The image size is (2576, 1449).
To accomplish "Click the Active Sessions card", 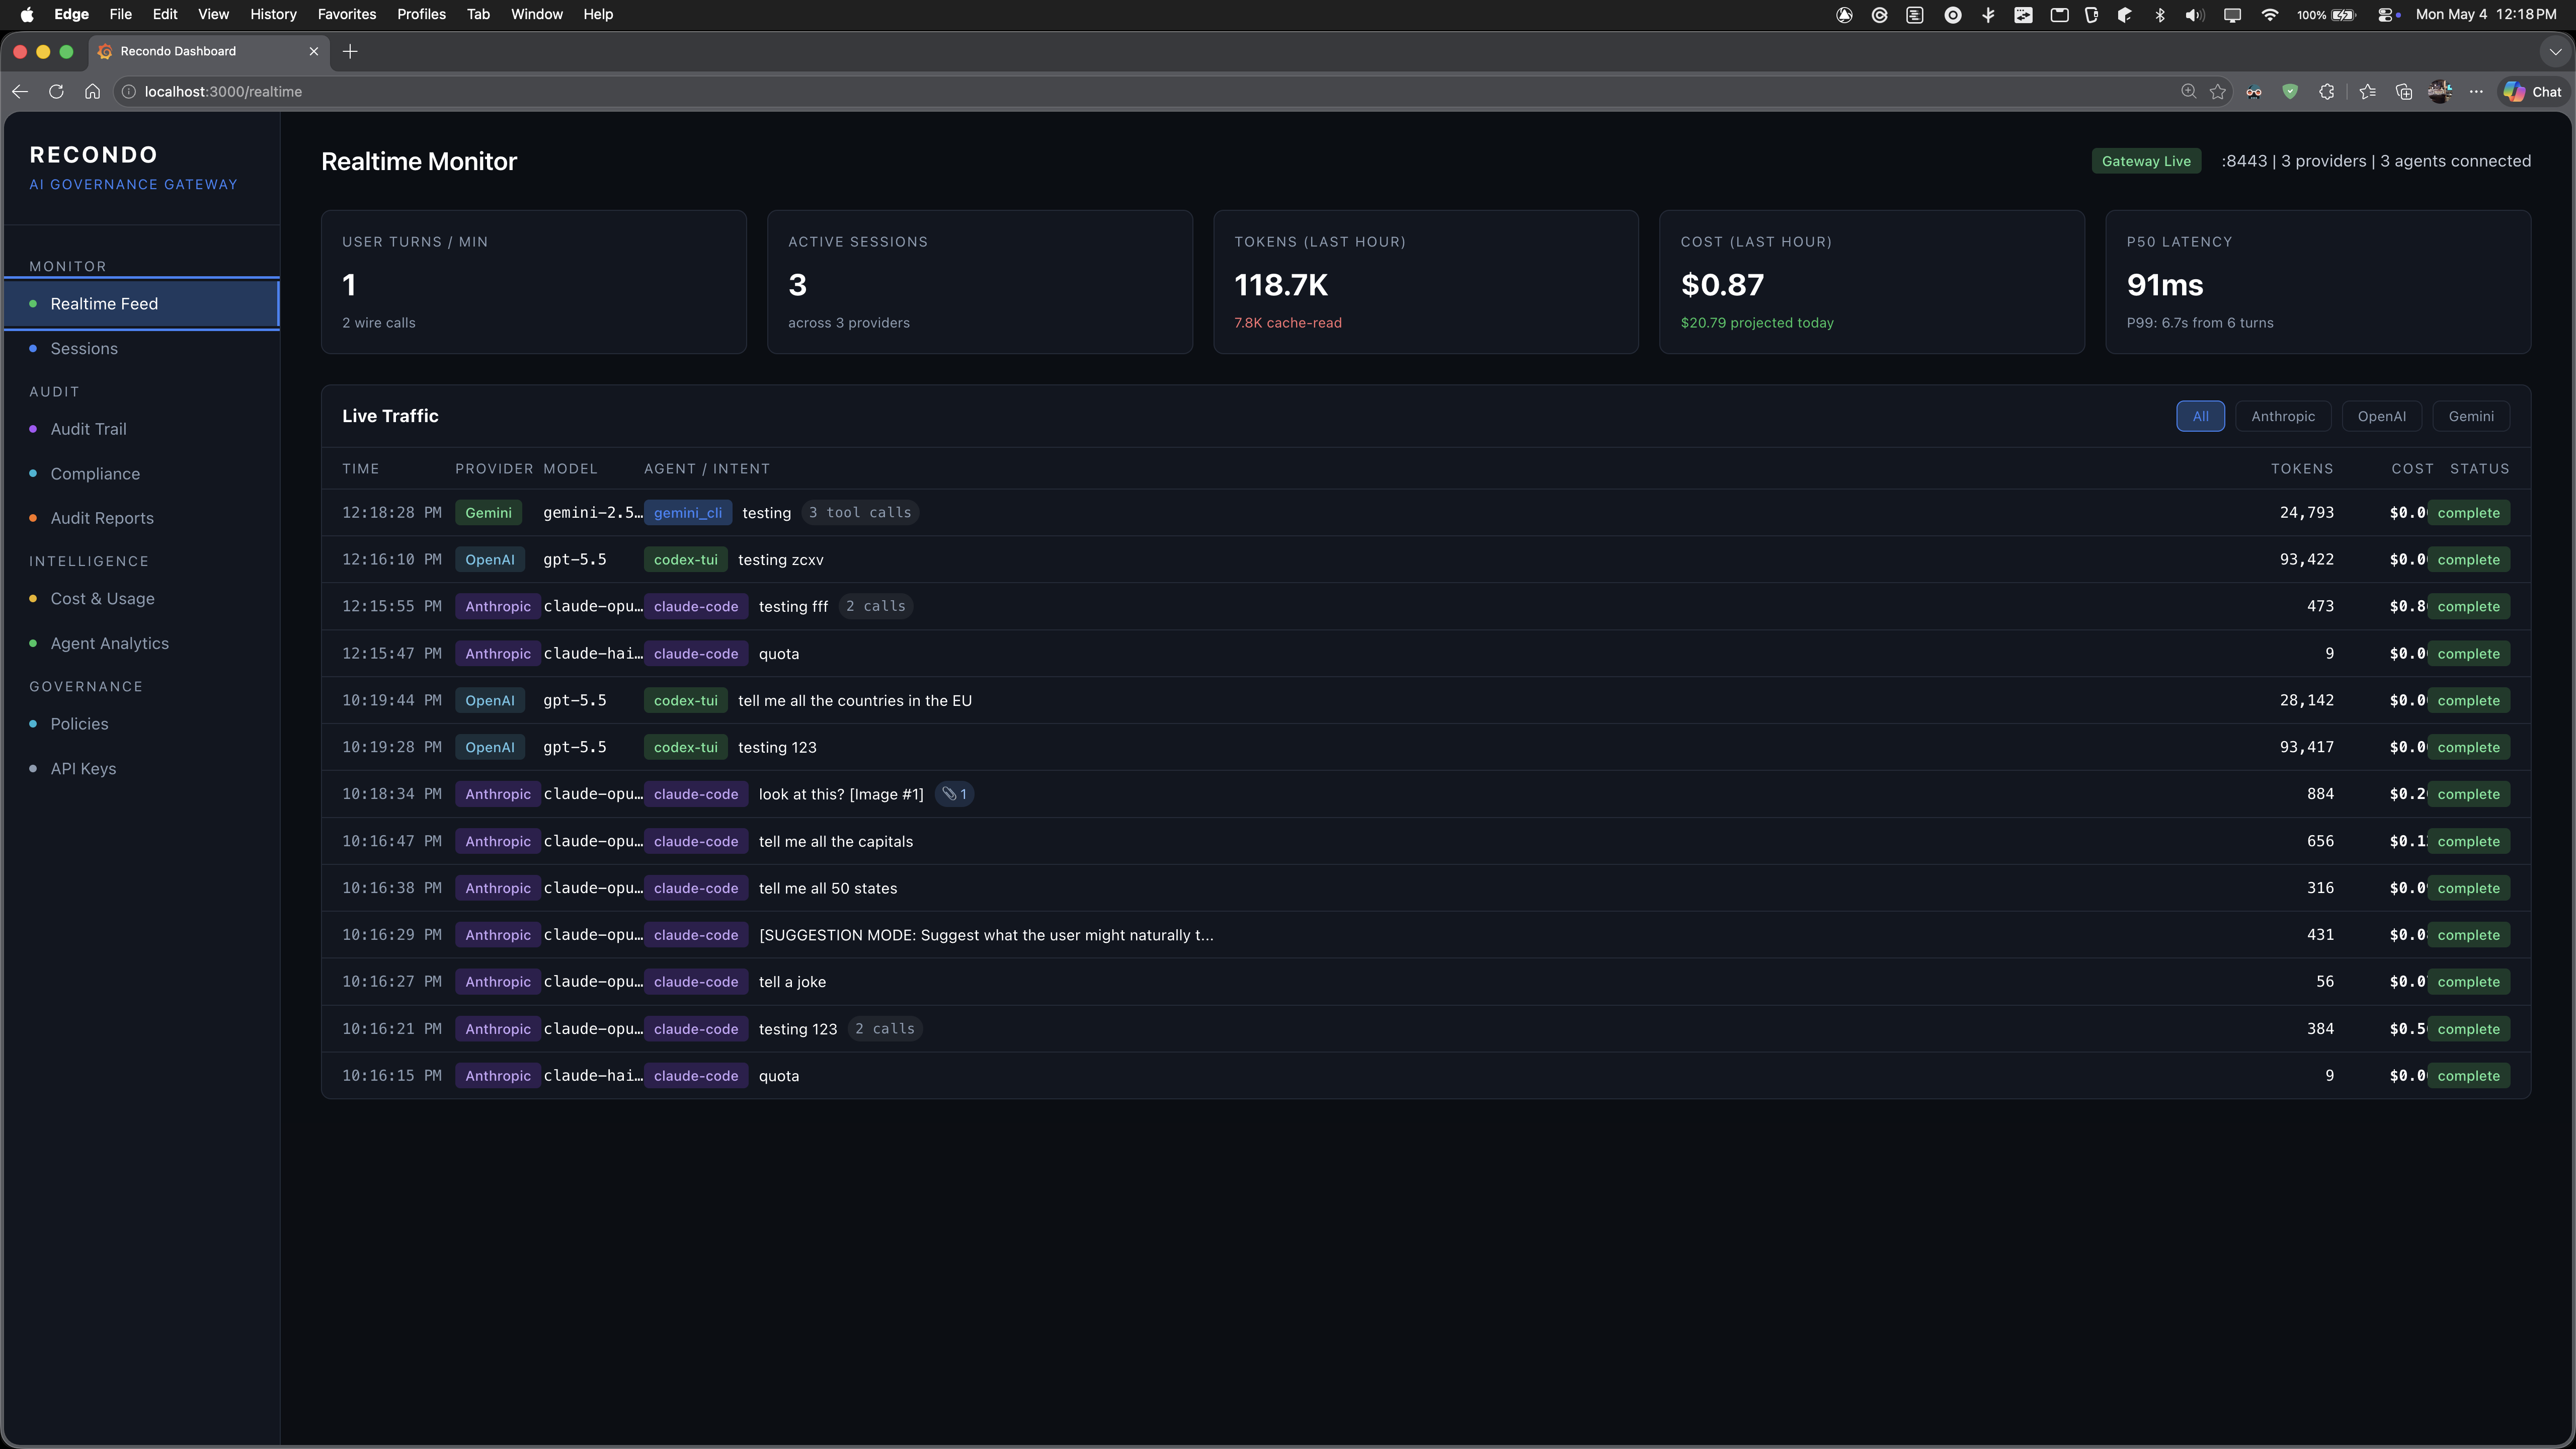I will pos(980,282).
